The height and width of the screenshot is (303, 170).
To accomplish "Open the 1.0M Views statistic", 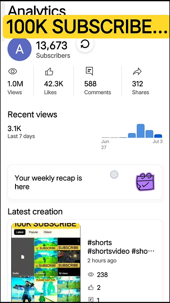I will pyautogui.click(x=15, y=88).
